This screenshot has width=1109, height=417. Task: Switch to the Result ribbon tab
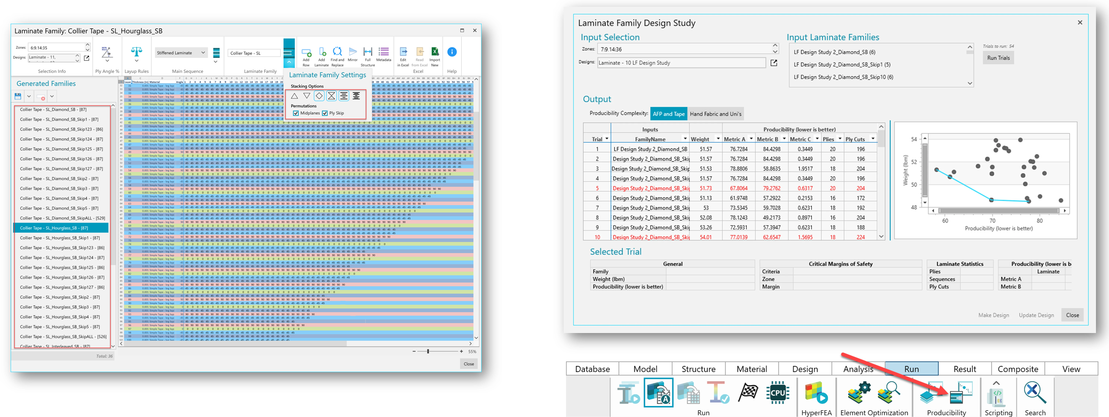click(x=965, y=369)
